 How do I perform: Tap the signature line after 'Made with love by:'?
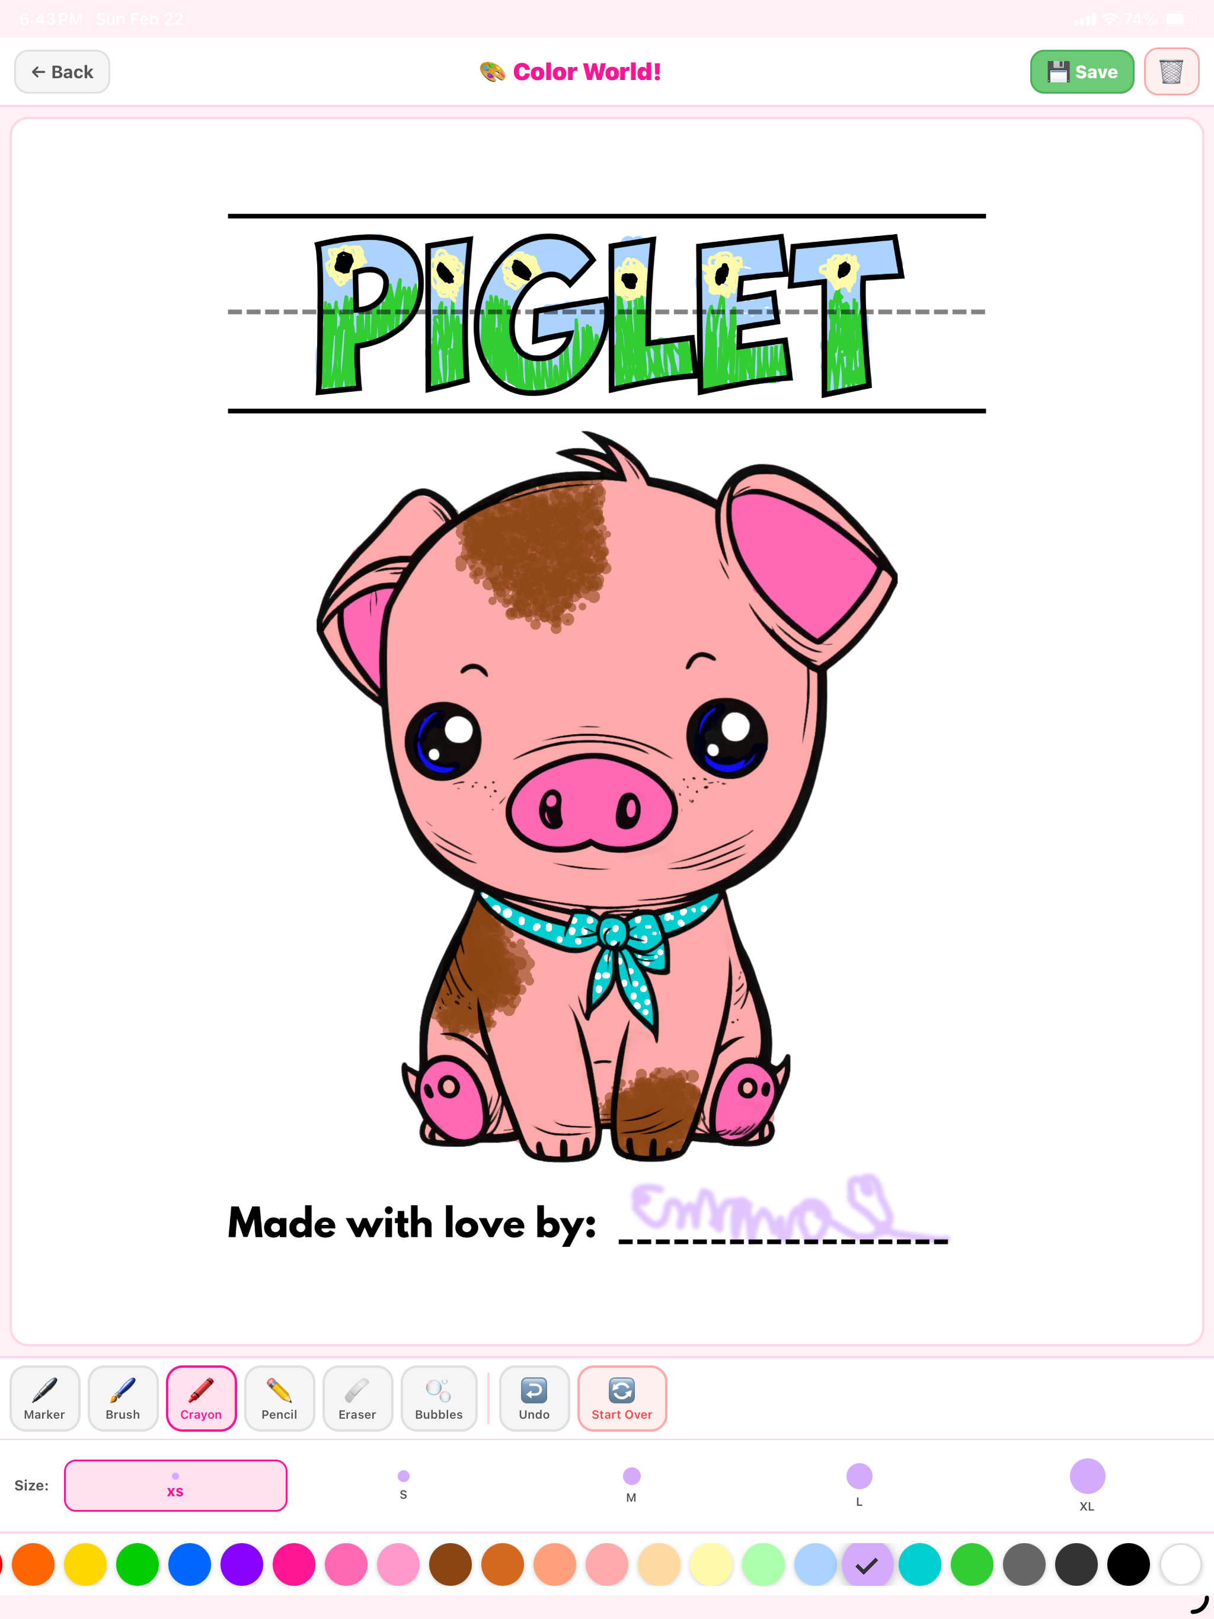[784, 1240]
